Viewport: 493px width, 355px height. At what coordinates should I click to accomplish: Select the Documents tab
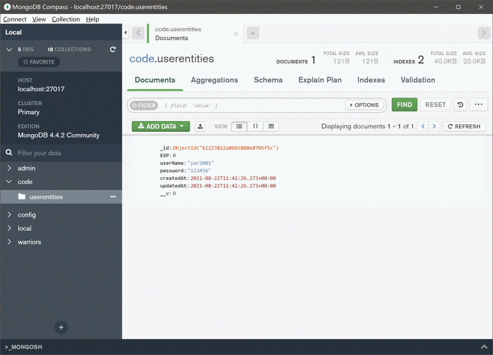(x=155, y=80)
